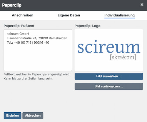
Task: Click the 'Paperclip-Logo' heading
Action: (88, 26)
